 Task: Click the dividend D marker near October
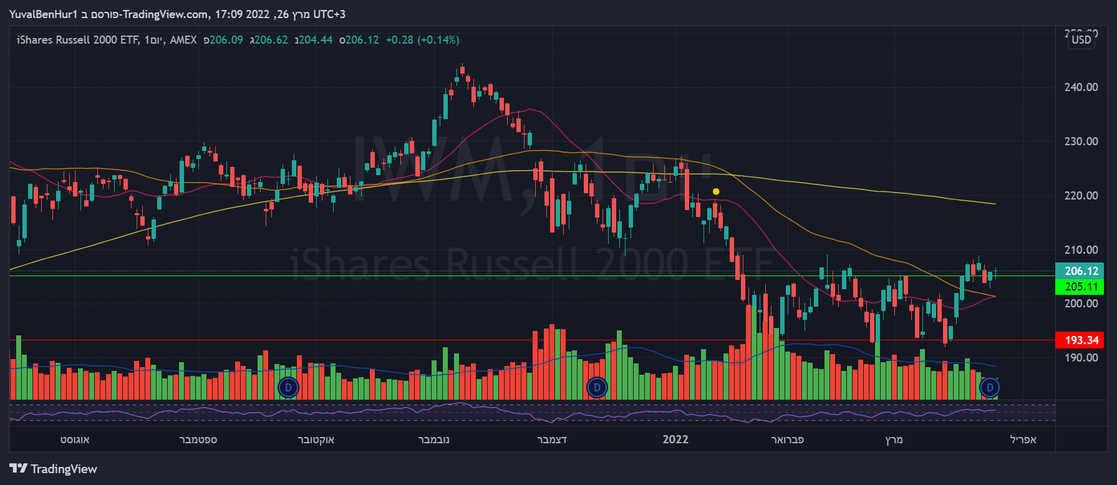[288, 388]
